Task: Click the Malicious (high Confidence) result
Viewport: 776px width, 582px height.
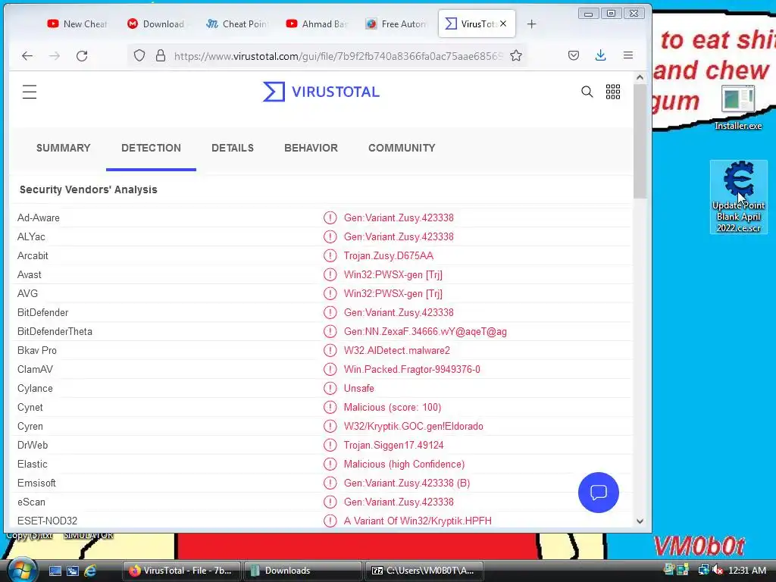Action: (404, 465)
